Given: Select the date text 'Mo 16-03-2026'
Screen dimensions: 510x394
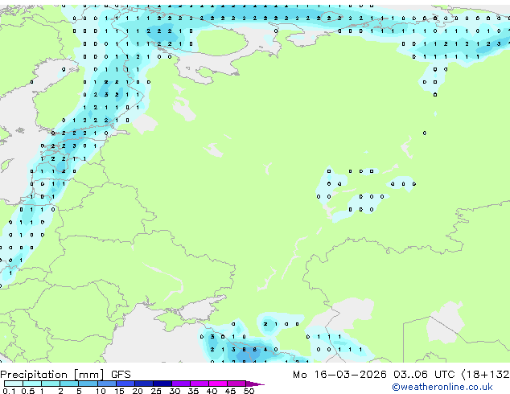Looking at the screenshot, I should coord(339,375).
